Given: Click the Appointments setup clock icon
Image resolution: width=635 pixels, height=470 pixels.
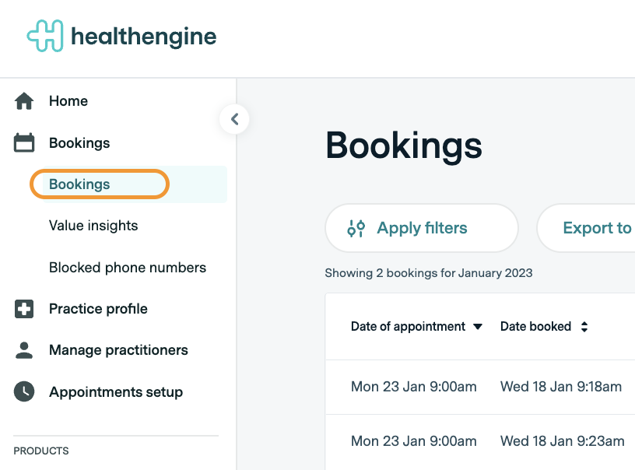Looking at the screenshot, I should [x=24, y=391].
